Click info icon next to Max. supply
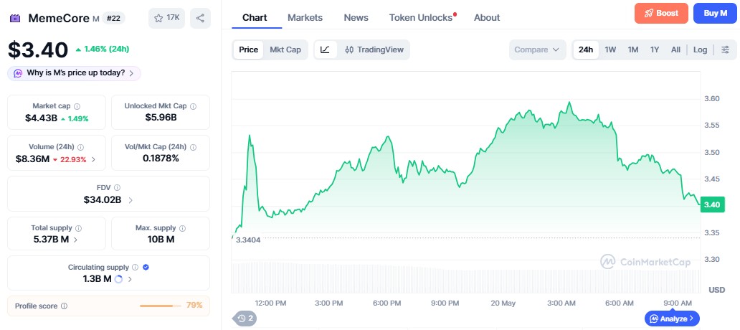Viewport: 740px width, 330px height. point(183,228)
